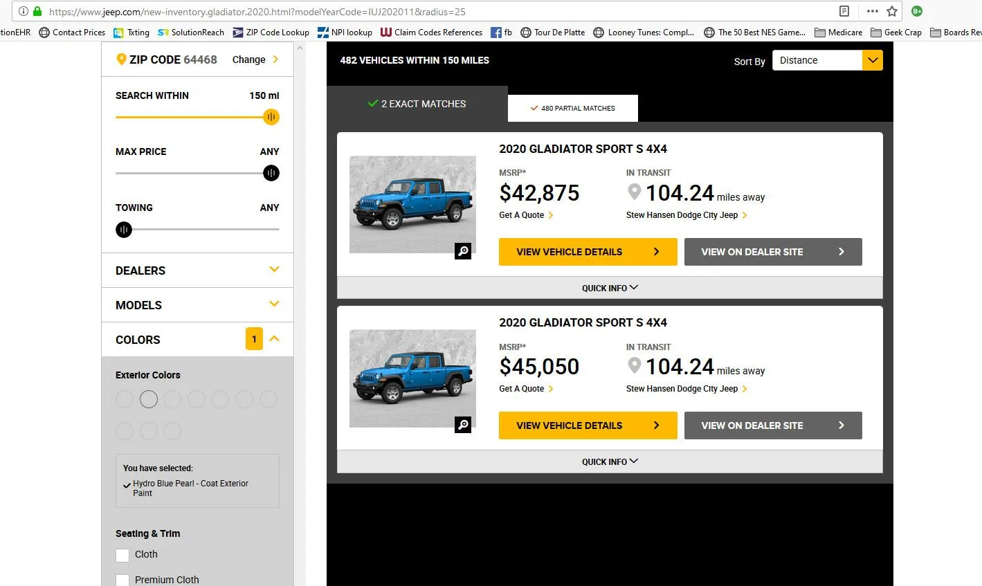Open the Geek Crap bookmarks folder
This screenshot has width=982, height=586.
point(896,32)
